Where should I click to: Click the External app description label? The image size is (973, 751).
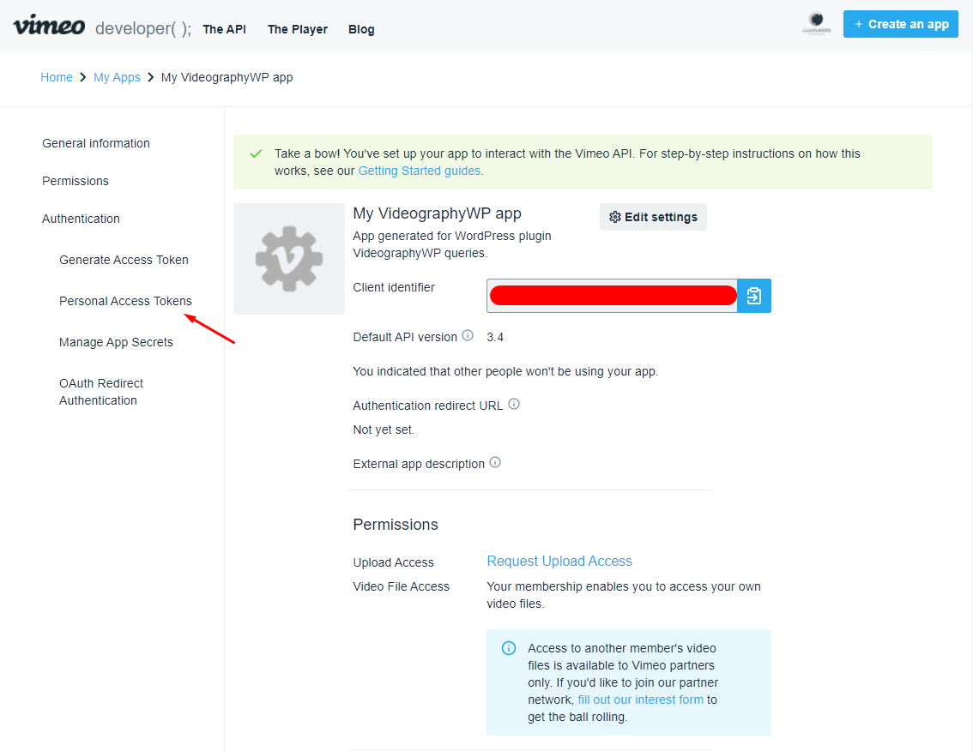pos(419,464)
